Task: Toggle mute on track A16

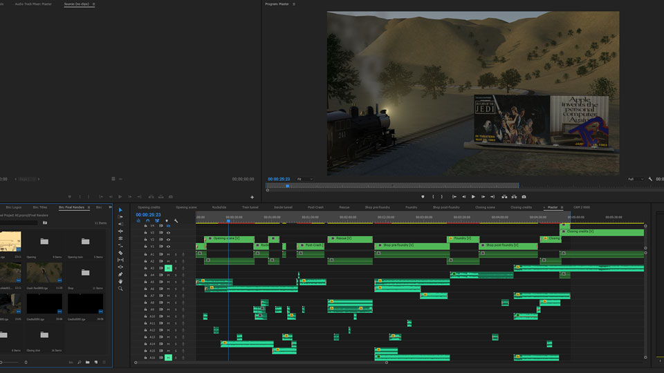Action: click(168, 358)
